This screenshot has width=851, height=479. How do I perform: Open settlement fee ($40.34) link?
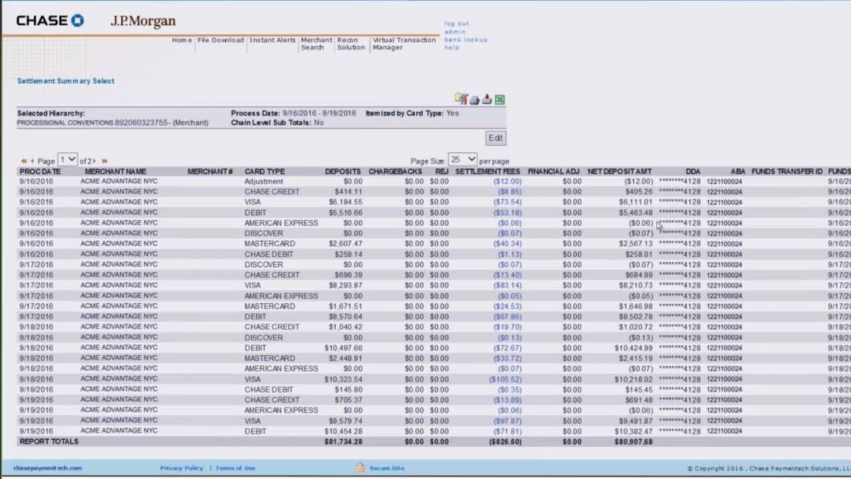pyautogui.click(x=507, y=243)
